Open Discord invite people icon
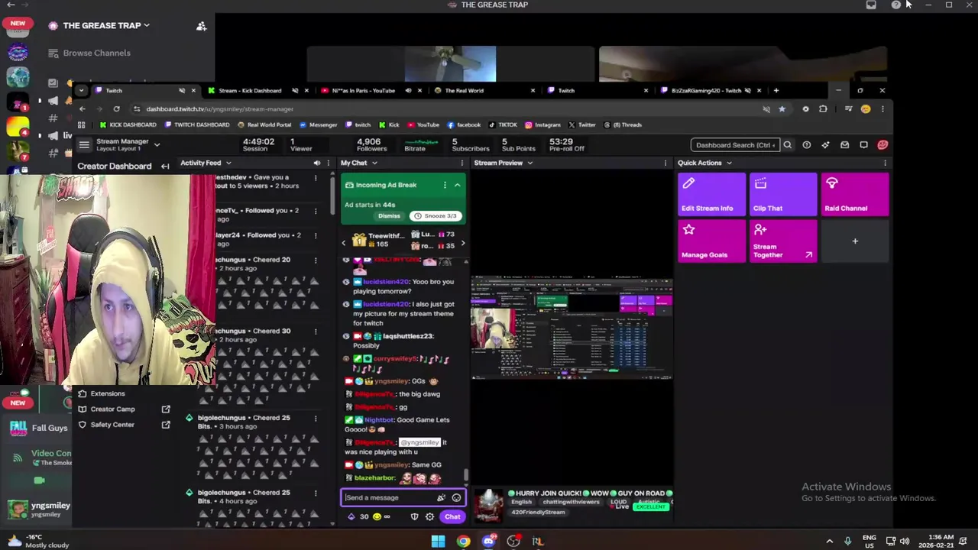978x550 pixels. (x=202, y=25)
